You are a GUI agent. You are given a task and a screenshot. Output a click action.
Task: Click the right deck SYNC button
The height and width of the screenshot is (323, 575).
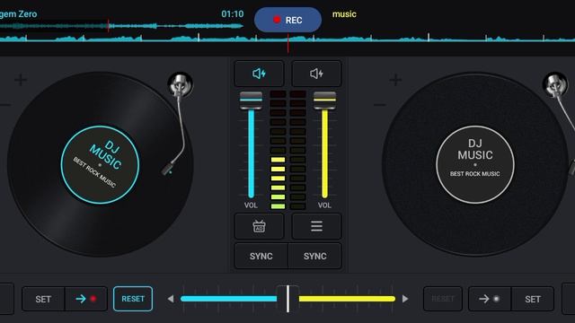pyautogui.click(x=315, y=256)
